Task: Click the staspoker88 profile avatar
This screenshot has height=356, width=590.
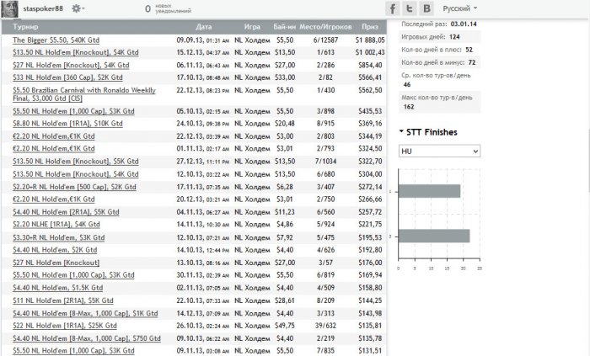Action: click(x=9, y=9)
